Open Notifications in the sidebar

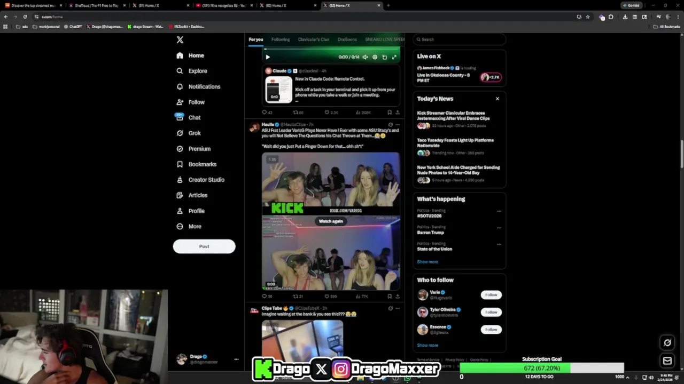coord(198,86)
